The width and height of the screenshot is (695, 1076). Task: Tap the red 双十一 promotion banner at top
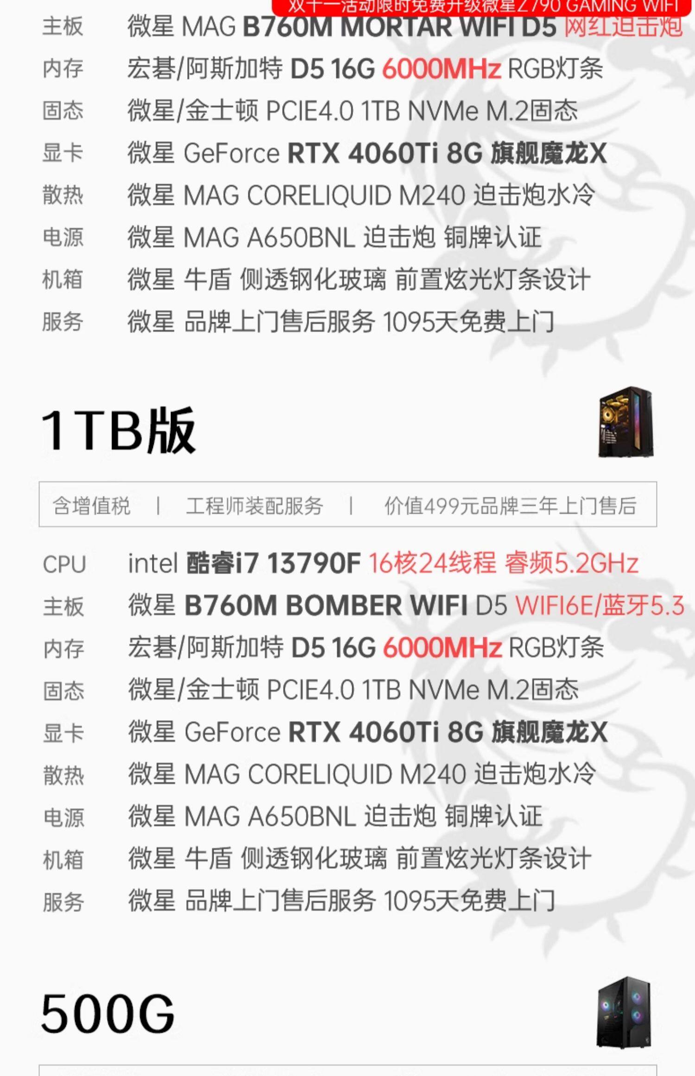(481, 6)
